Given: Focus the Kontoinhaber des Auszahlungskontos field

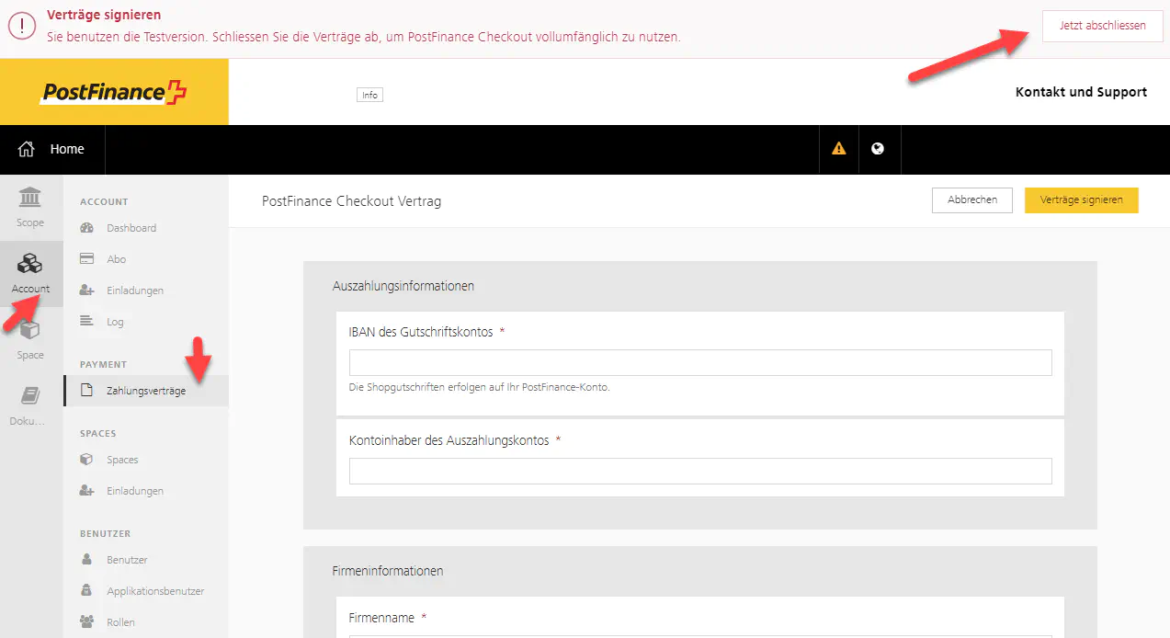Looking at the screenshot, I should pos(699,472).
